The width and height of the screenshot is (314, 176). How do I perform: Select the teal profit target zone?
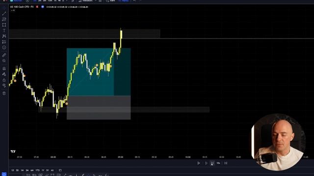pyautogui.click(x=99, y=72)
